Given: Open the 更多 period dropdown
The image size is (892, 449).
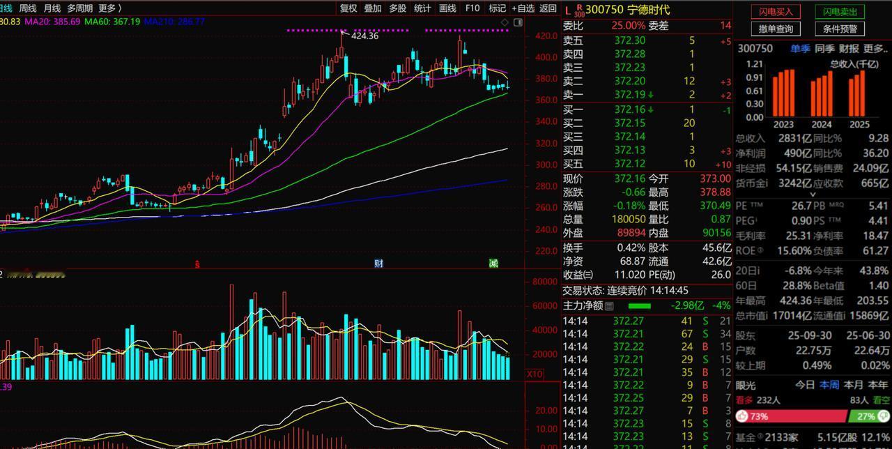Looking at the screenshot, I should pos(109,8).
